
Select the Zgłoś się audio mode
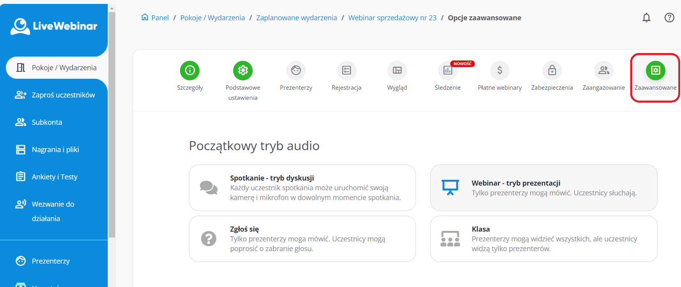click(x=302, y=239)
